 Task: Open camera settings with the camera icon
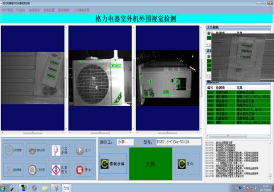pyautogui.click(x=37, y=150)
